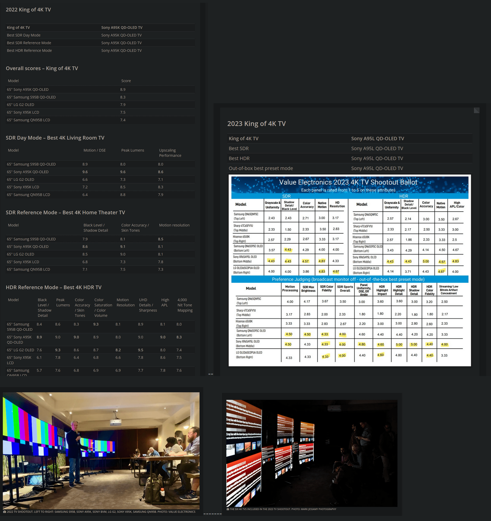Click the 'Motion Processing' ballot header

pyautogui.click(x=290, y=289)
